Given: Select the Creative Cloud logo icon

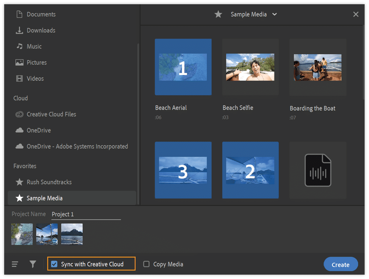Looking at the screenshot, I should coord(19,114).
